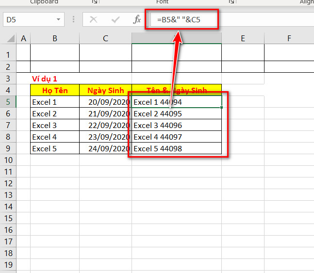
Task: Select row 13 header
Action: pos(8,195)
